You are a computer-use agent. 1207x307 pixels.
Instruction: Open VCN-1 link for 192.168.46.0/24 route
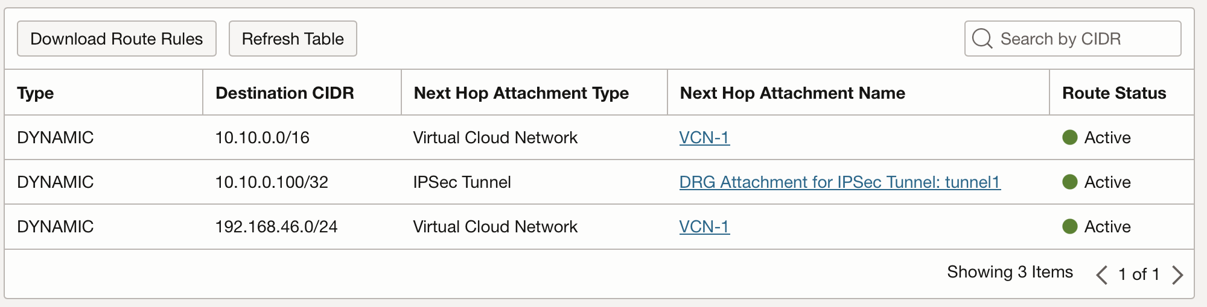click(704, 227)
